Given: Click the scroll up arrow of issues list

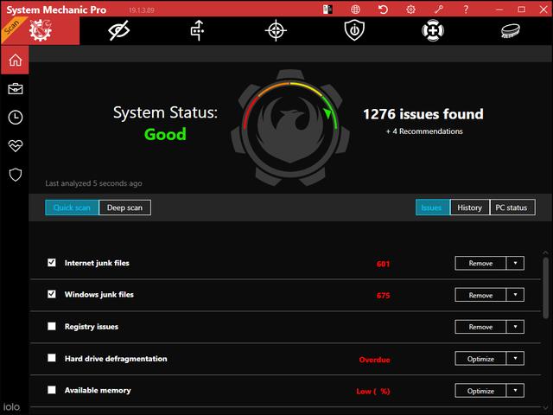Looking at the screenshot, I should point(545,252).
